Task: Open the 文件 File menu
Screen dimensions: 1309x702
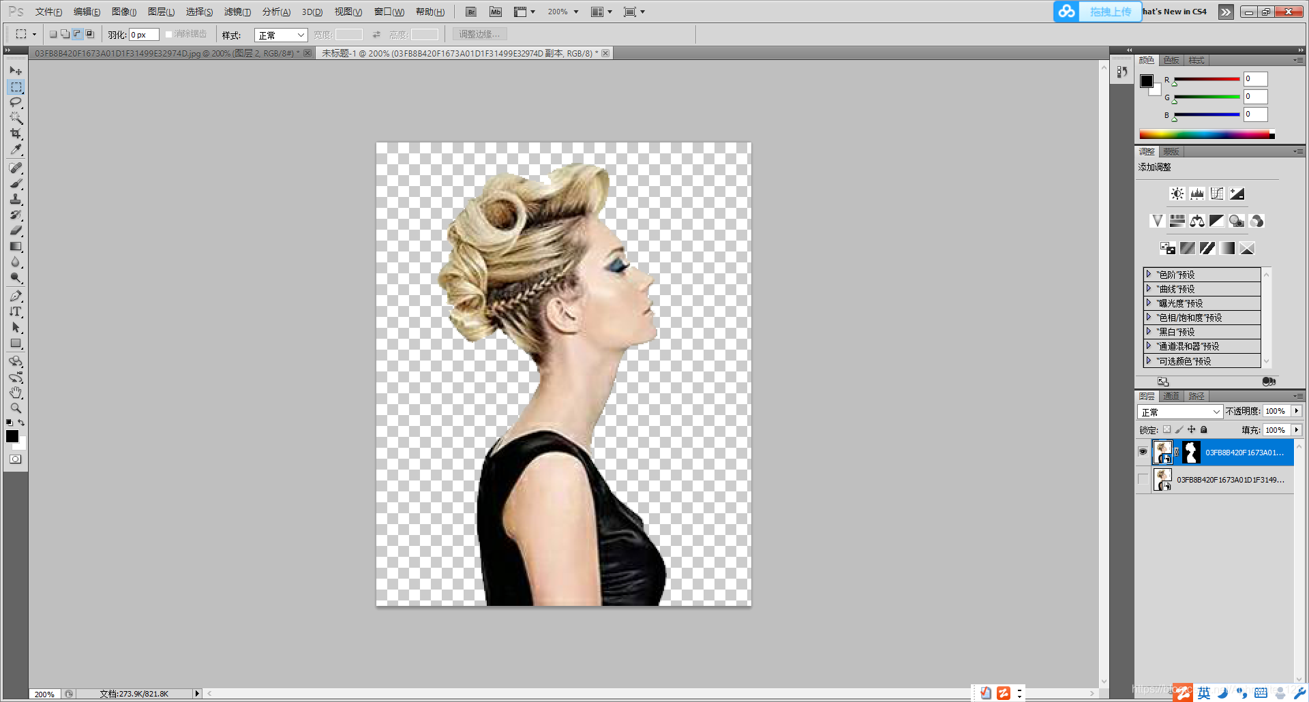Action: 48,12
